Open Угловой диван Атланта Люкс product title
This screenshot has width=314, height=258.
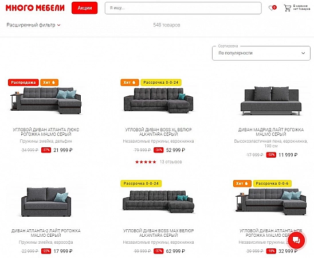click(46, 132)
